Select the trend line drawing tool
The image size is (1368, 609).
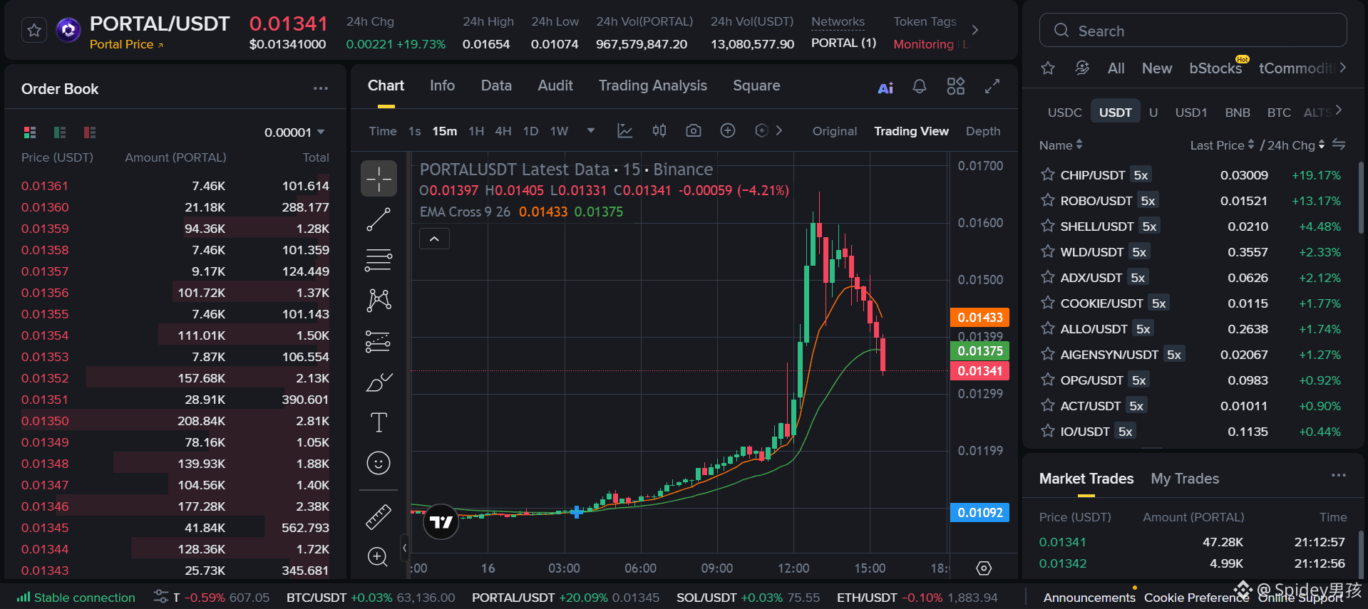(379, 219)
